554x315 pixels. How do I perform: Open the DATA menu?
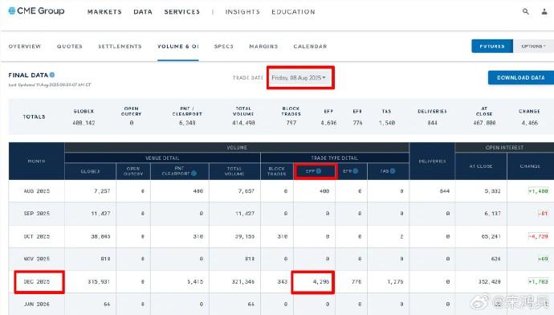pyautogui.click(x=143, y=12)
